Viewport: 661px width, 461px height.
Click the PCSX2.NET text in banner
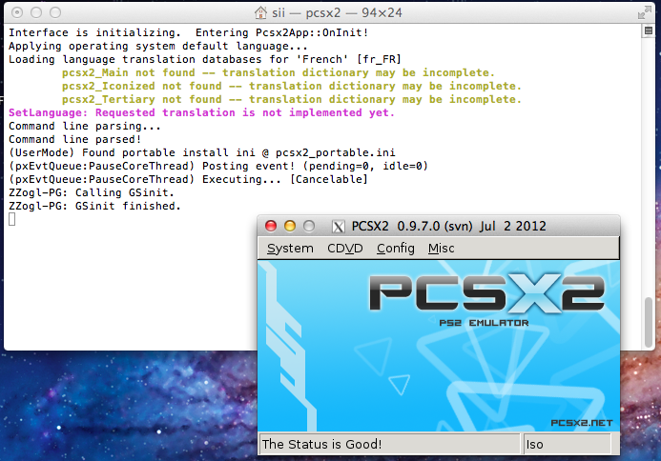tap(582, 423)
